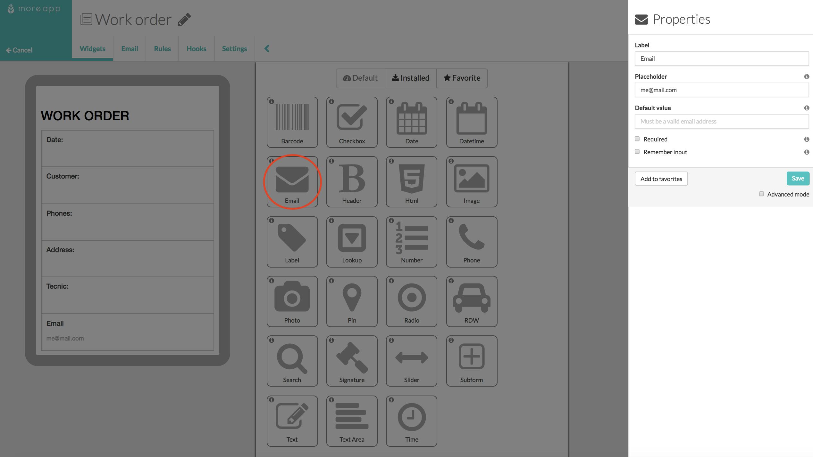The width and height of the screenshot is (813, 457).
Task: Enable Advanced mode checkbox
Action: point(762,193)
